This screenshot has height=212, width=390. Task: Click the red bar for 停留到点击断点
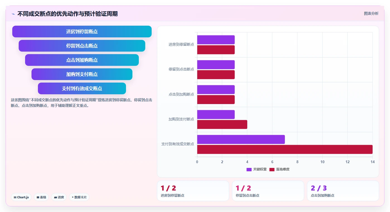click(x=216, y=74)
